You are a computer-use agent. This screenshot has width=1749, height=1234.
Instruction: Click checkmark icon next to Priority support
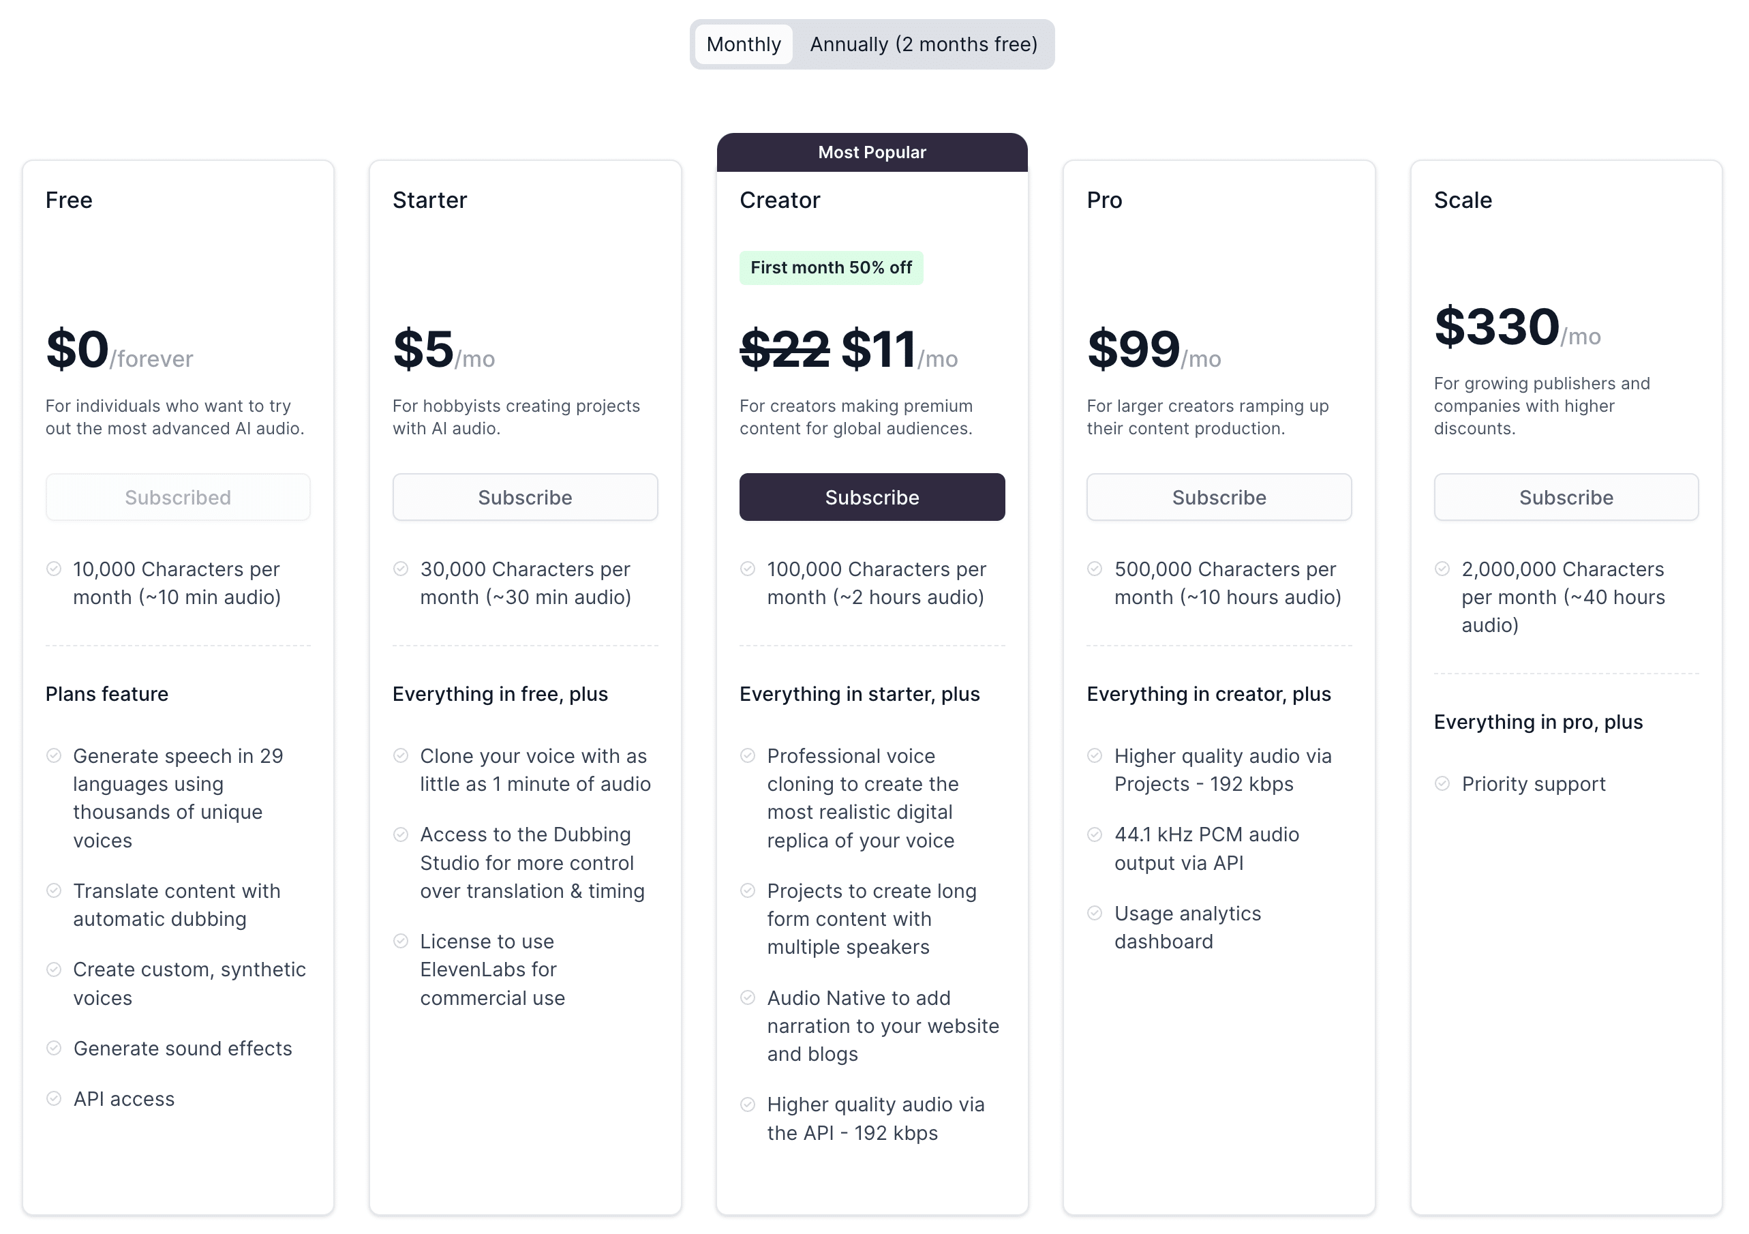tap(1442, 784)
